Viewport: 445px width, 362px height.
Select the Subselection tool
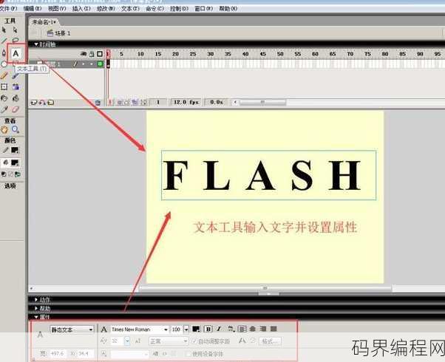pyautogui.click(x=15, y=30)
